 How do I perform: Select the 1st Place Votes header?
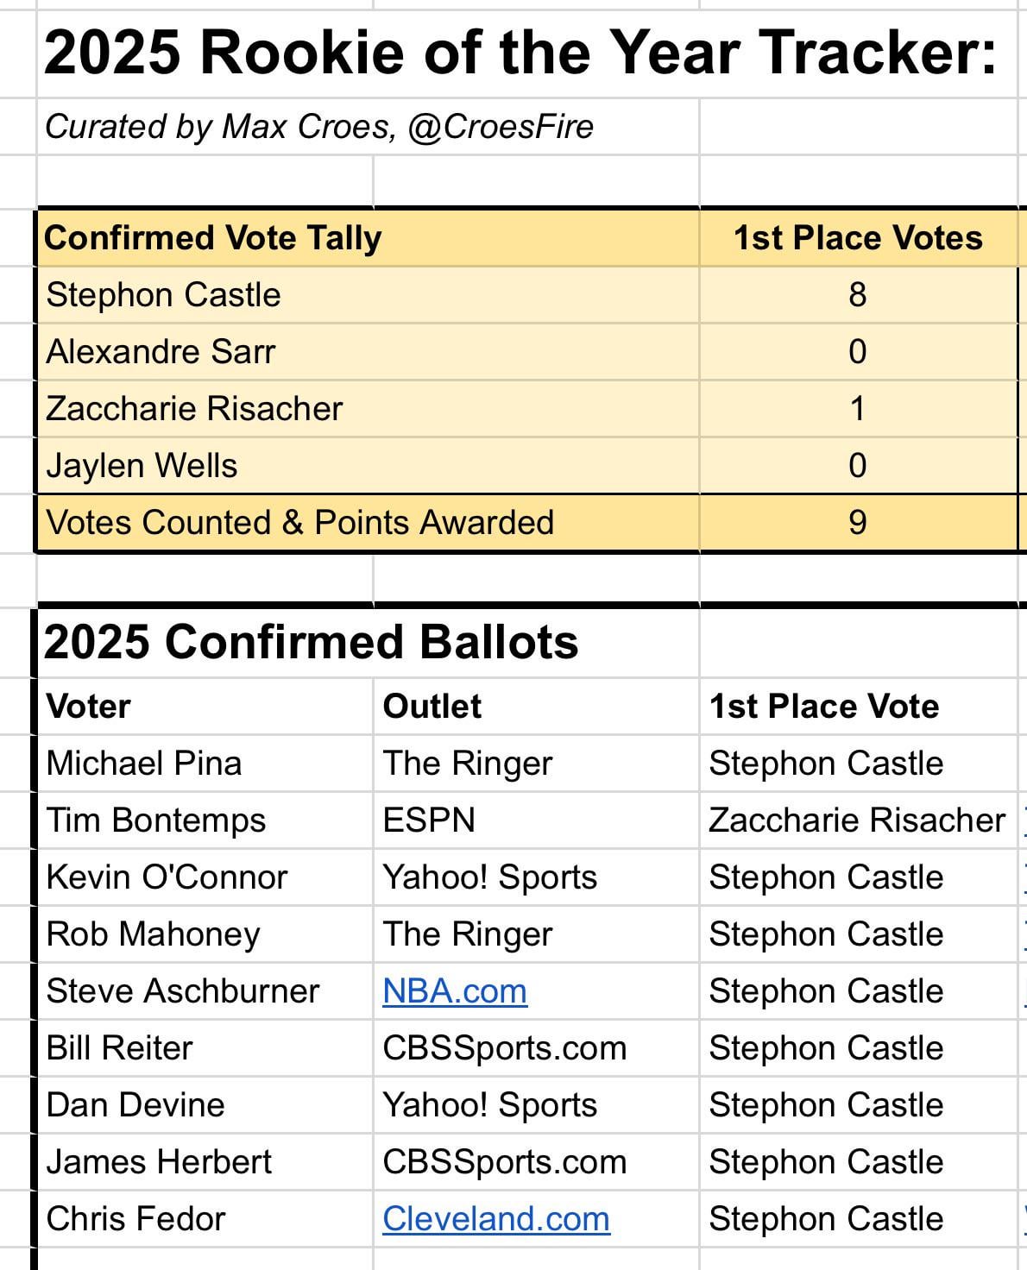pyautogui.click(x=857, y=238)
